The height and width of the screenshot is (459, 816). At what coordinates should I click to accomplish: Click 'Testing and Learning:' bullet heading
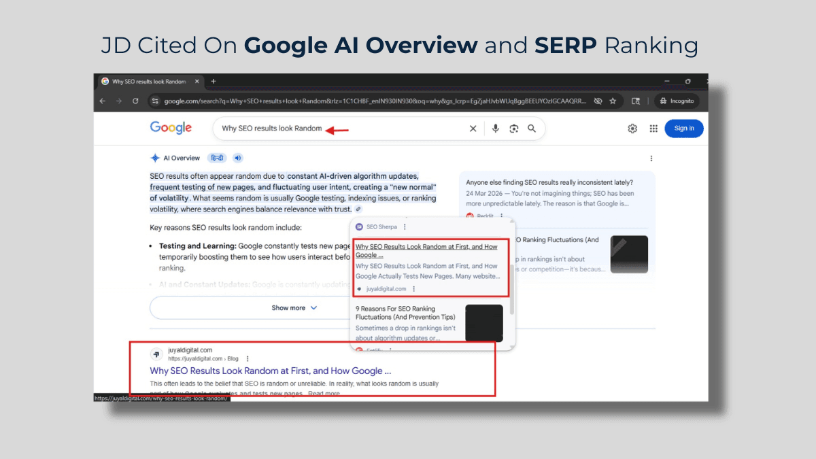click(x=197, y=246)
